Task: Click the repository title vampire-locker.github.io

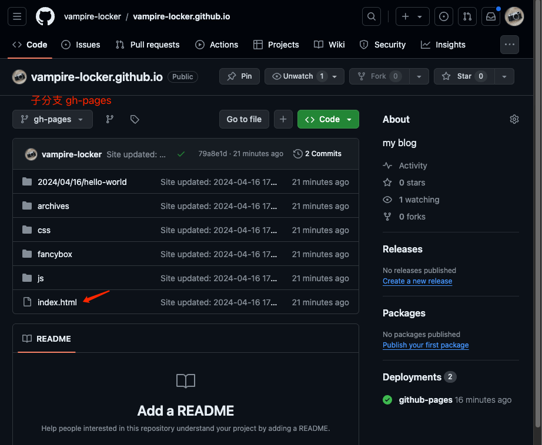Action: coord(97,77)
